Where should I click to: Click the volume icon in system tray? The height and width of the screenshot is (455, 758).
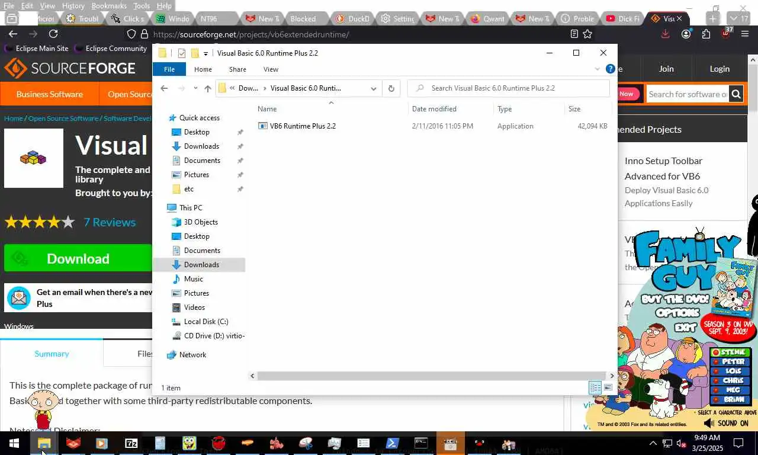pyautogui.click(x=680, y=443)
